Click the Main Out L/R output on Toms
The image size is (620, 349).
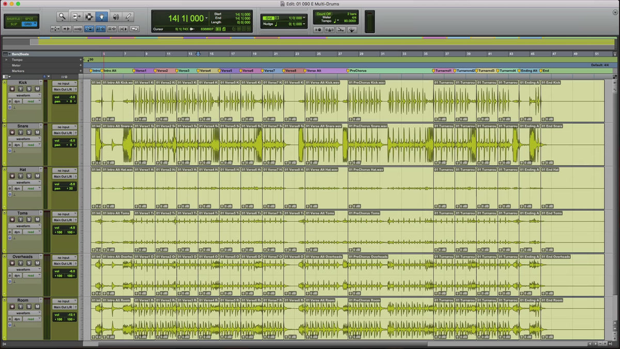point(64,220)
